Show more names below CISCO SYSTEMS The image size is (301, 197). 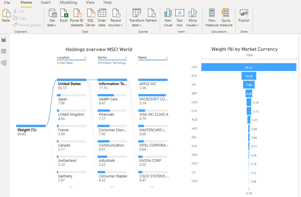pos(152,187)
